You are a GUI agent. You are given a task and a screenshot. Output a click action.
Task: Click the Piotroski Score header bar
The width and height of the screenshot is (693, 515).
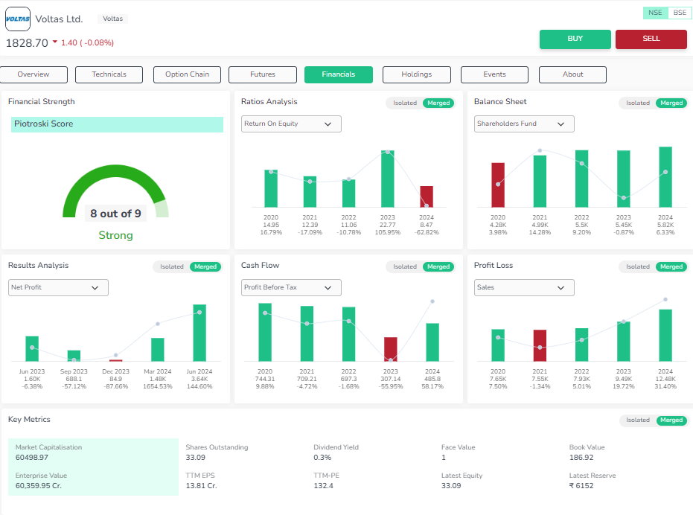(x=117, y=124)
